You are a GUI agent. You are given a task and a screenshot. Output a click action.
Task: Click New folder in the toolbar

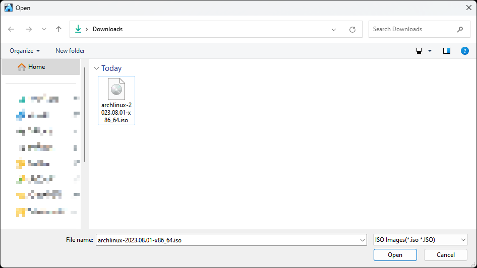[70, 51]
